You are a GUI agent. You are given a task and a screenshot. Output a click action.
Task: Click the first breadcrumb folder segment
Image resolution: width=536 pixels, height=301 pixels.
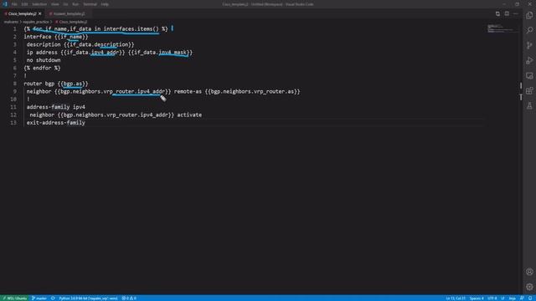(11, 22)
